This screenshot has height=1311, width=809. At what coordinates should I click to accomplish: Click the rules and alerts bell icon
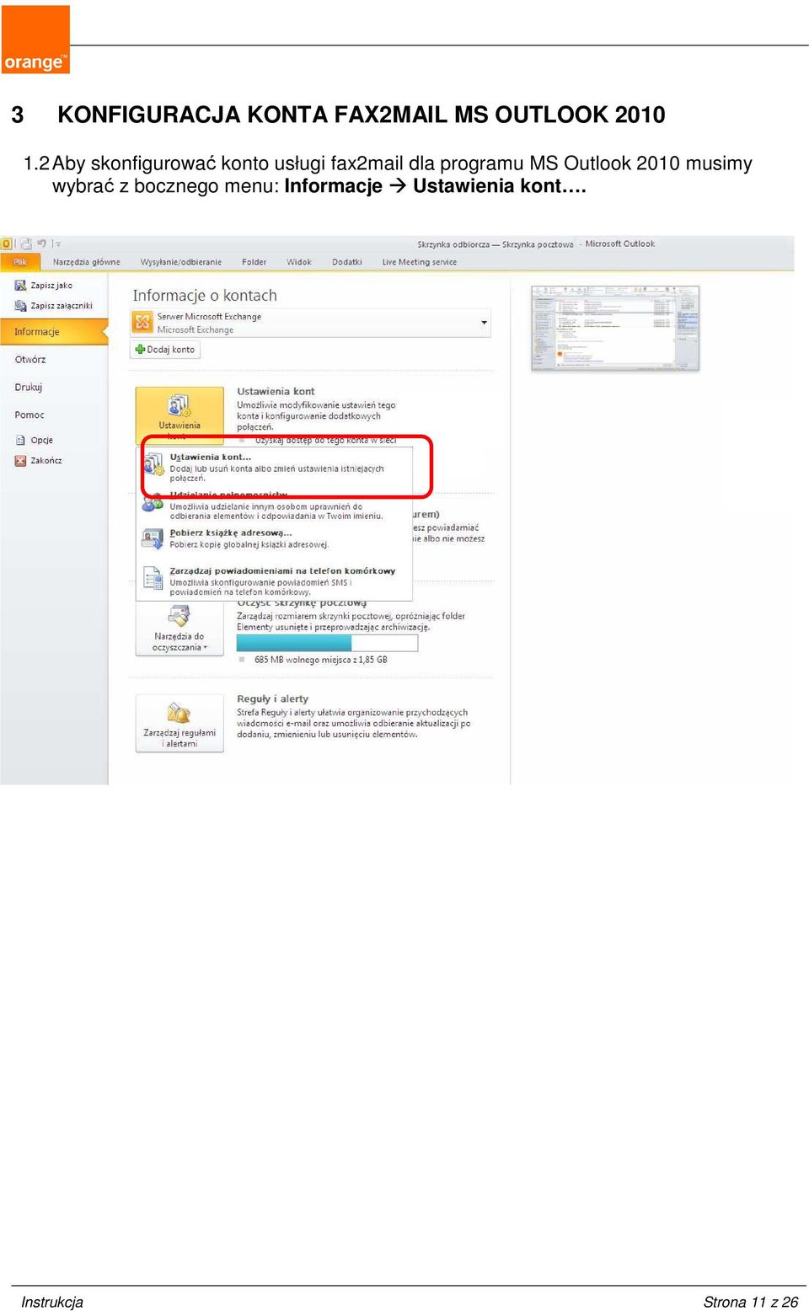tap(179, 714)
